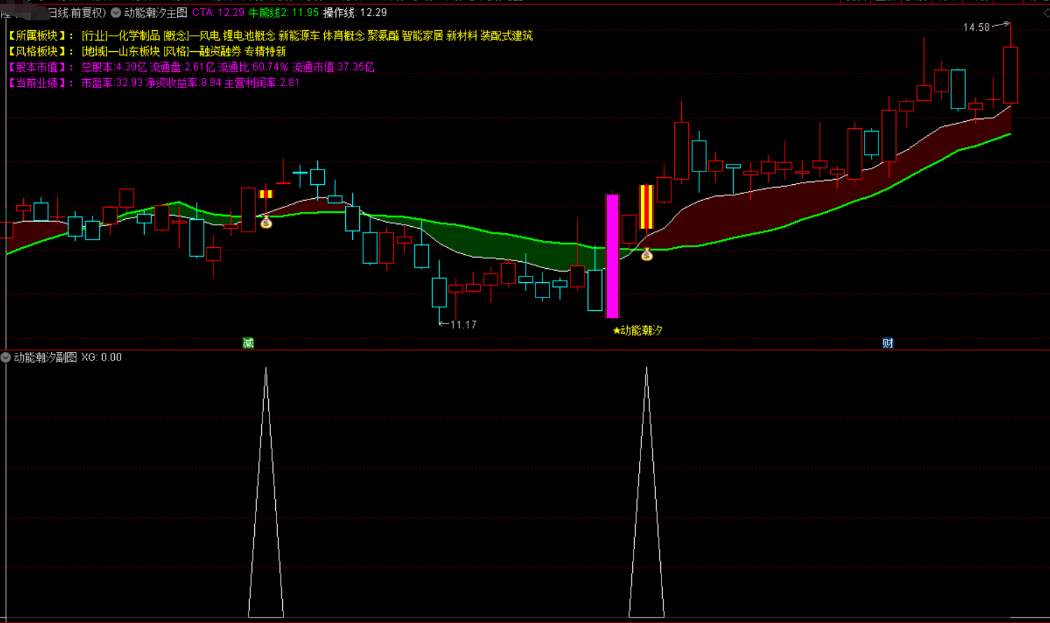Image resolution: width=1050 pixels, height=623 pixels.
Task: Select the 动能潮汐副图 indicator title
Action: pos(45,358)
